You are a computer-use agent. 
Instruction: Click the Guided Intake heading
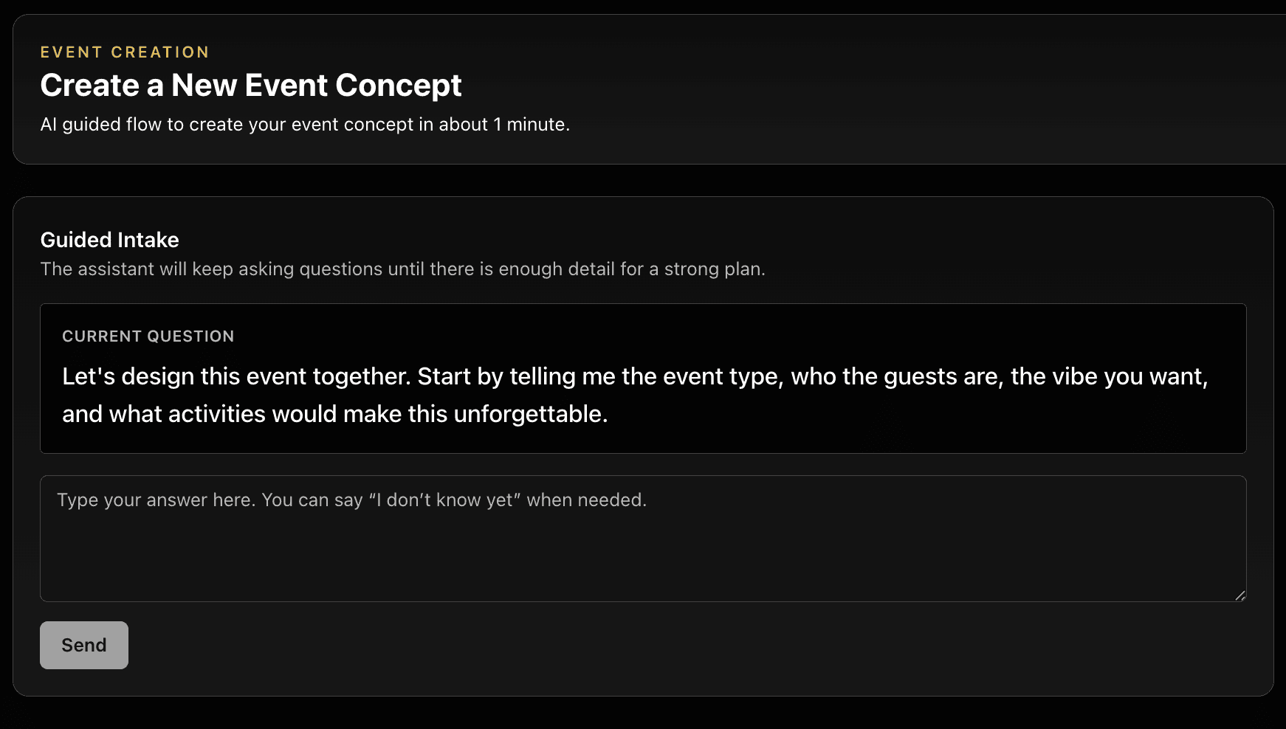[109, 239]
